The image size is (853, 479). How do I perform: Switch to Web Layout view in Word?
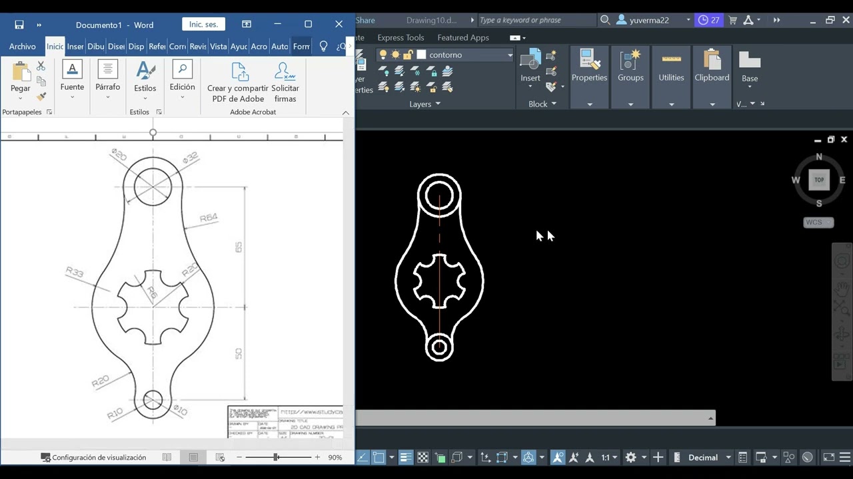coord(220,458)
